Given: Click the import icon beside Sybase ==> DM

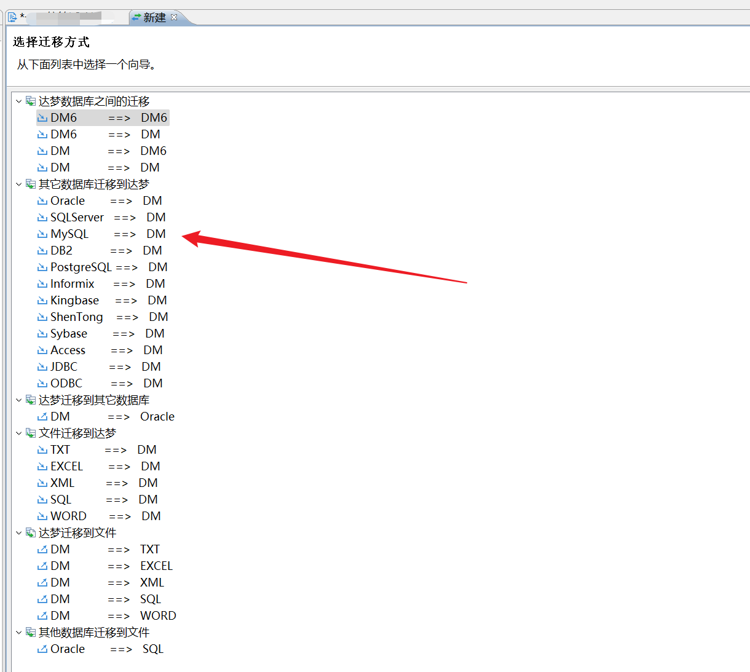Looking at the screenshot, I should pos(42,333).
